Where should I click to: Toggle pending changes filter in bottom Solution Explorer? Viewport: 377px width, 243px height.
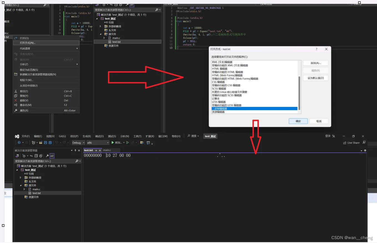coord(24,156)
